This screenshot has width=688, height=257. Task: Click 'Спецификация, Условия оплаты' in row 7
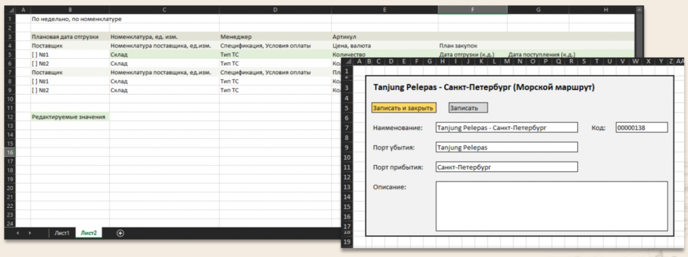(275, 72)
